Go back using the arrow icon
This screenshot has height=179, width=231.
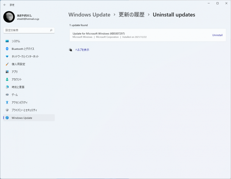pos(5,5)
